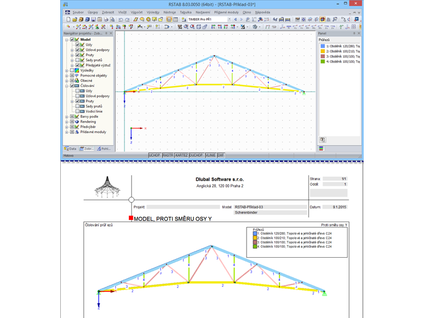The height and width of the screenshot is (318, 424).
Task: Click the highlighted view tool in top toolbar
Action: (322, 19)
